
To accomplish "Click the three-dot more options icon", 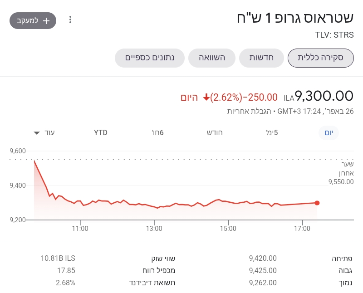I will tap(70, 20).
